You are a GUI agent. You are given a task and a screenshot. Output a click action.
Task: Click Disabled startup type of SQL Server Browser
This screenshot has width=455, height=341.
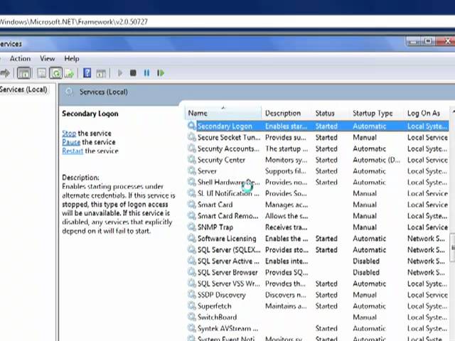point(366,272)
